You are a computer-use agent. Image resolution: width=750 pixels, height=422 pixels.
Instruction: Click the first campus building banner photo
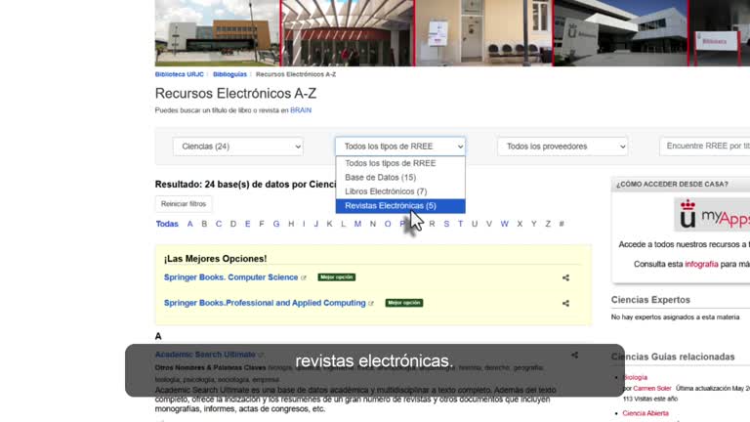(218, 33)
